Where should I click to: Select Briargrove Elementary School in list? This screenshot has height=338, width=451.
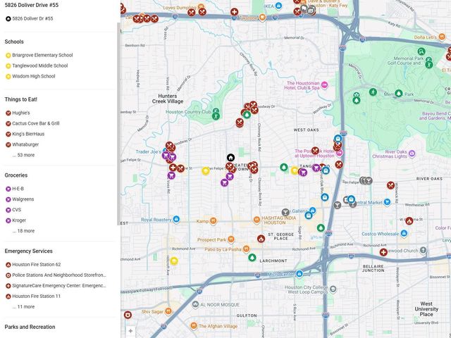tap(42, 55)
